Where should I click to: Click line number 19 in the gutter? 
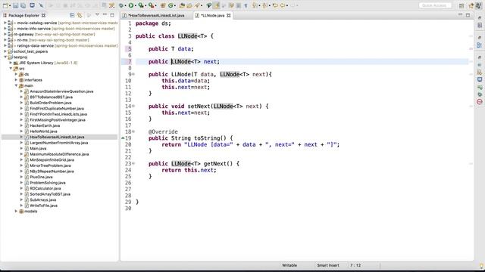(128, 138)
